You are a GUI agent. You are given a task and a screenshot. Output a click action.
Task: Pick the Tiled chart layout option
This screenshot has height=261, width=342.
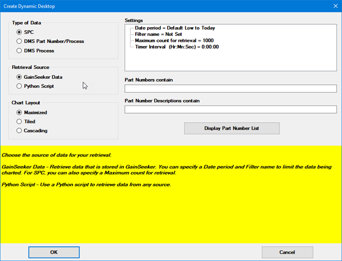pos(19,122)
